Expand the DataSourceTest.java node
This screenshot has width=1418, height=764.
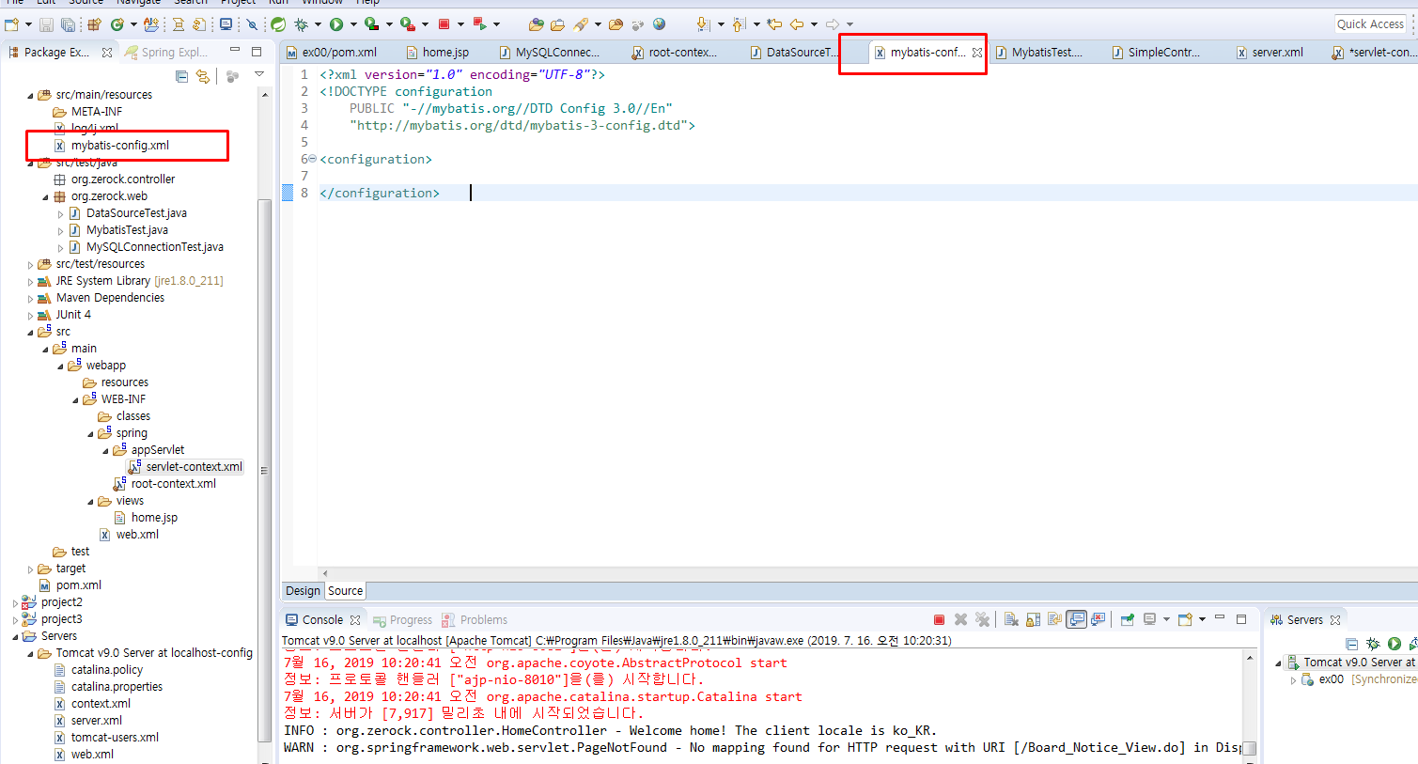pos(61,213)
